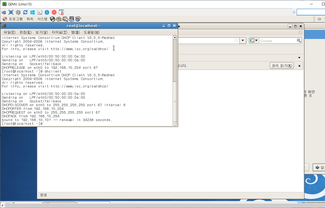The image size is (325, 208).
Task: Click the GNOME foot 프로그램 icon
Action: (x=5, y=19)
